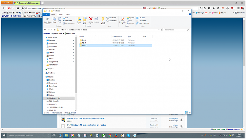
Task: Click the Windows Start button
Action: (x=4, y=135)
